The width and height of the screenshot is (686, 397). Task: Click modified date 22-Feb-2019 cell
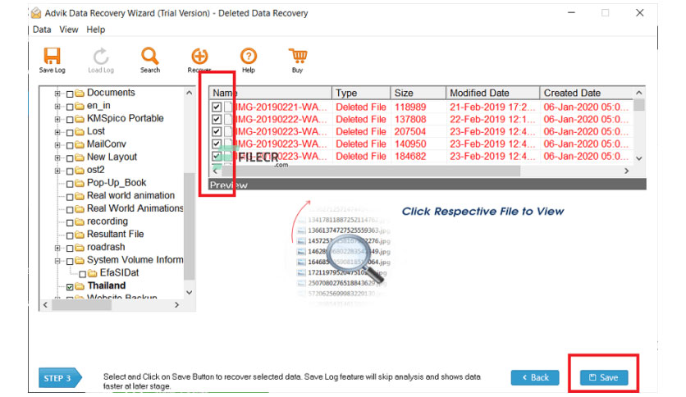[x=492, y=120]
